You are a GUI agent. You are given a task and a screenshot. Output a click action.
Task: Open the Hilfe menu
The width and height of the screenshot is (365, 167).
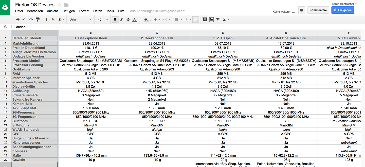(121, 11)
